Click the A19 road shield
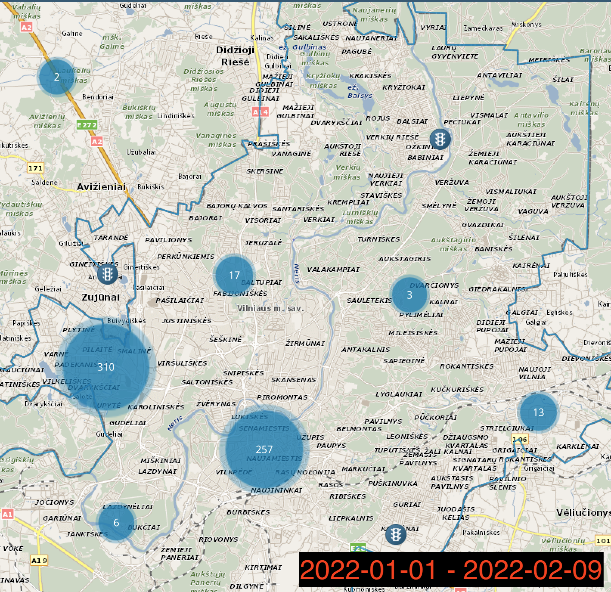The image size is (611, 592). 39,560
